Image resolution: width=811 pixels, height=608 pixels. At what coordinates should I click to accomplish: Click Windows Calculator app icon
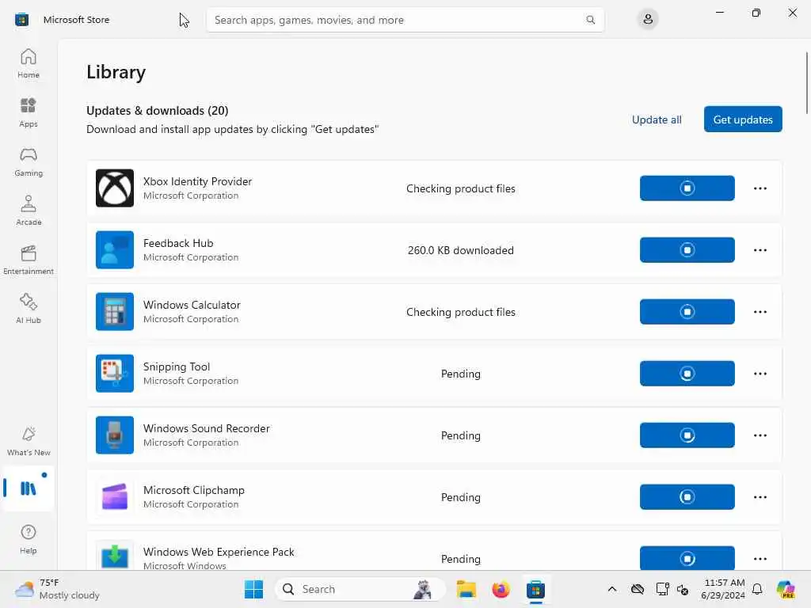(115, 312)
